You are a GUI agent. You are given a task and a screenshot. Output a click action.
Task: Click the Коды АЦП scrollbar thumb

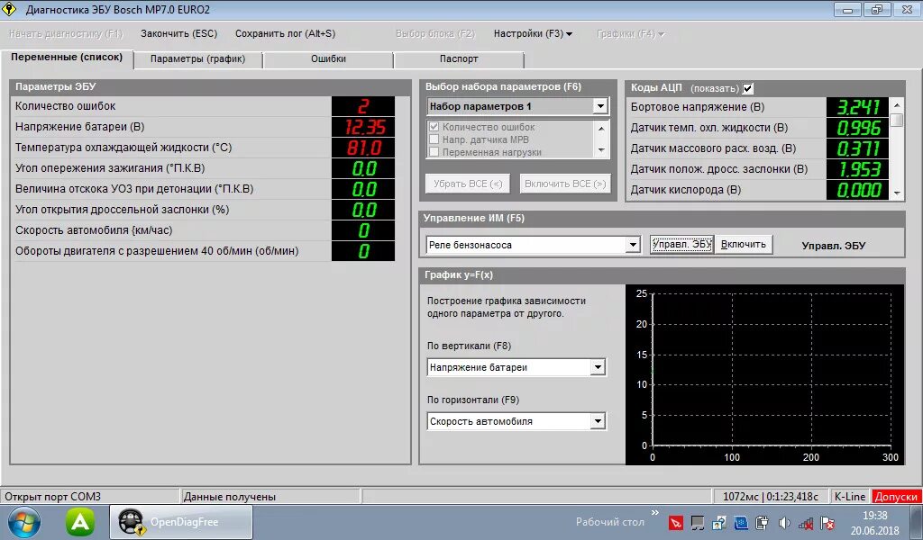[897, 121]
